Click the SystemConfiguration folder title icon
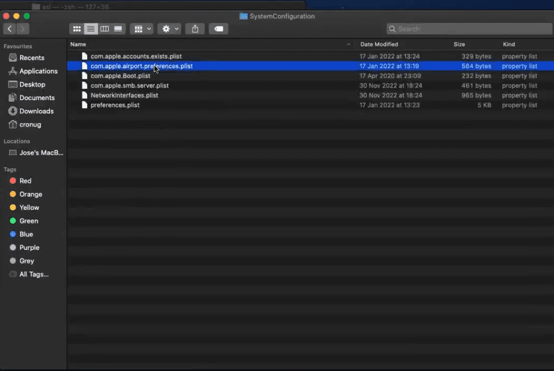 (x=243, y=16)
